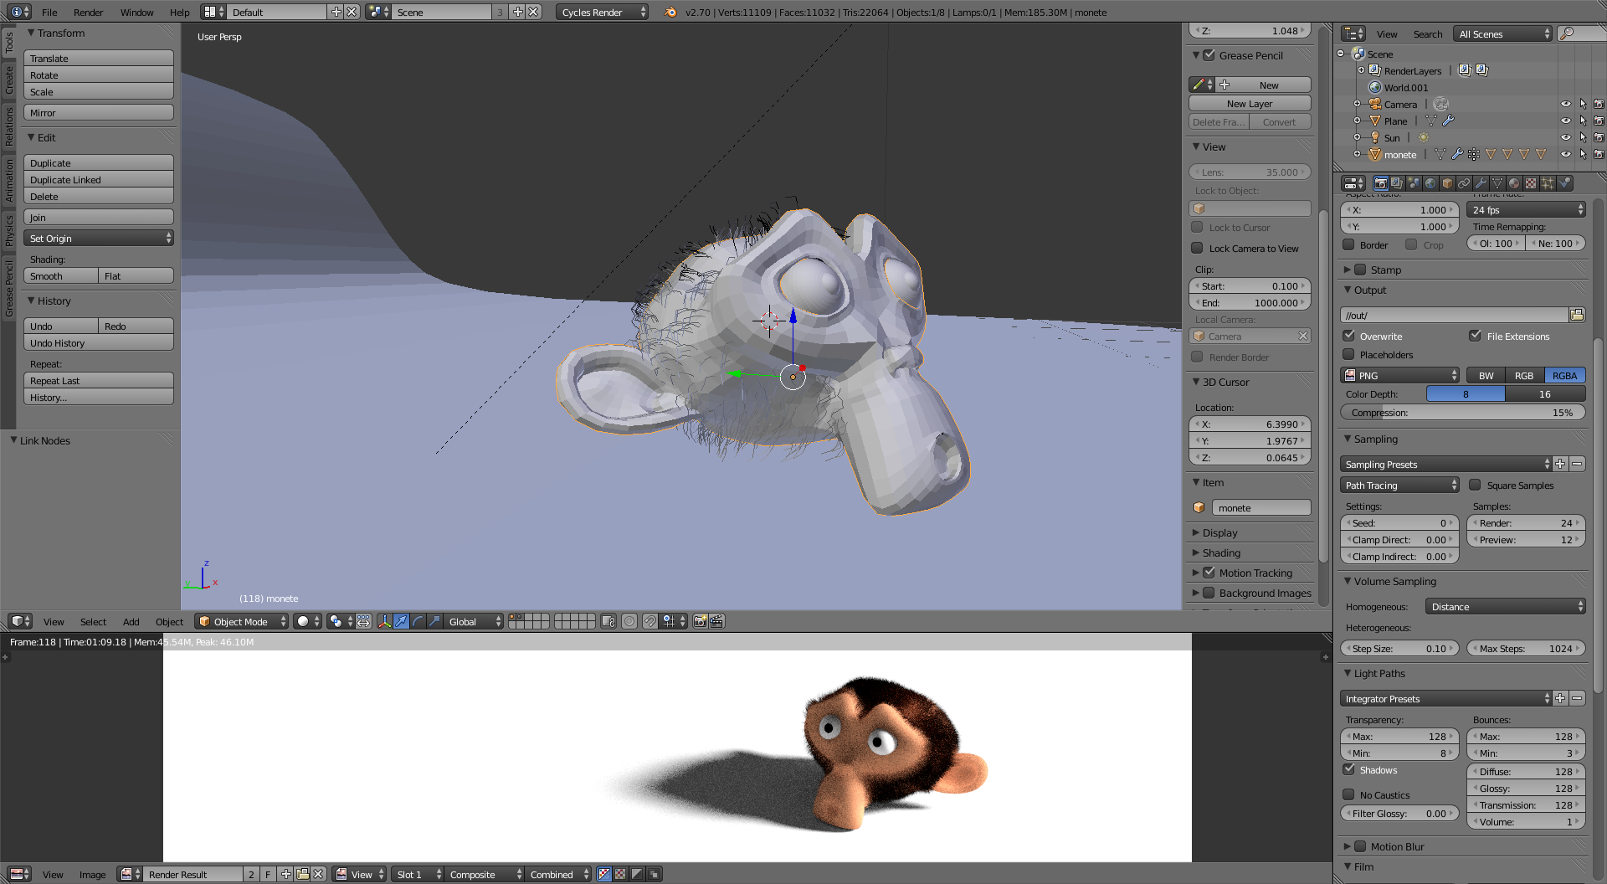Enable the No Caustics checkbox
Screen dimensions: 1607x884
[x=1348, y=794]
